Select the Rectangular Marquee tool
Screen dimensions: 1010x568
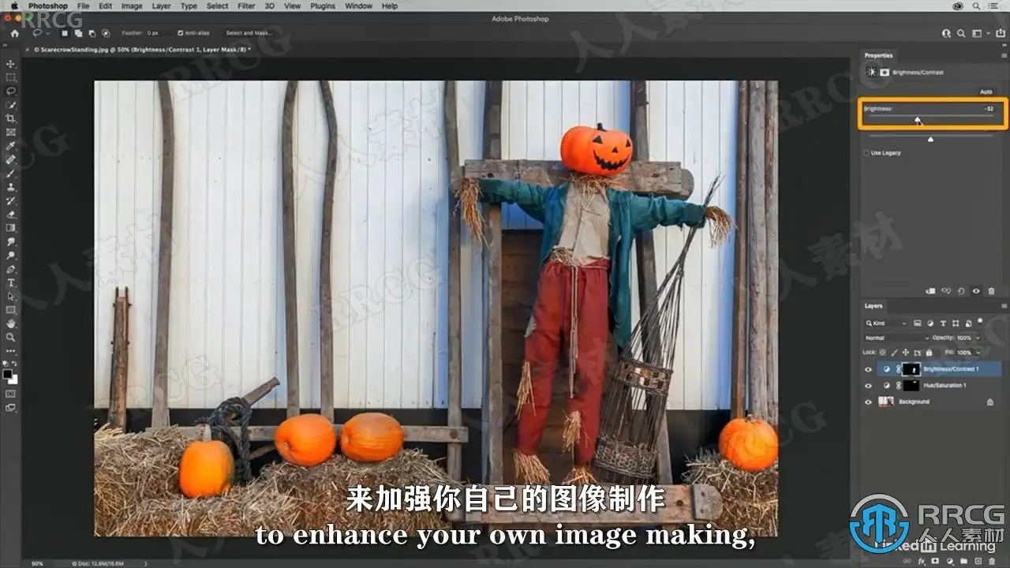[11, 77]
